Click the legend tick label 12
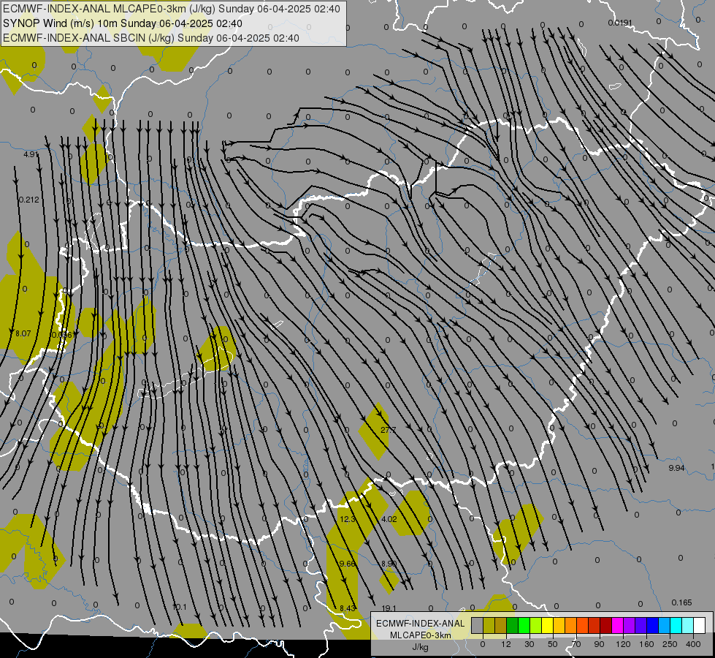 (x=506, y=644)
